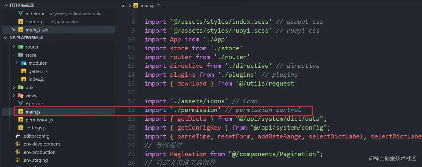422x167 pixels.
Task: Expand the views folder chevron
Action: [x=14, y=95]
